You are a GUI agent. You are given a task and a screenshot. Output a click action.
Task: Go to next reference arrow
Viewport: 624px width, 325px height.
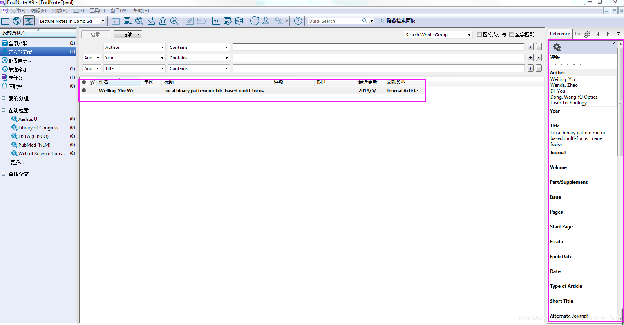tap(608, 34)
